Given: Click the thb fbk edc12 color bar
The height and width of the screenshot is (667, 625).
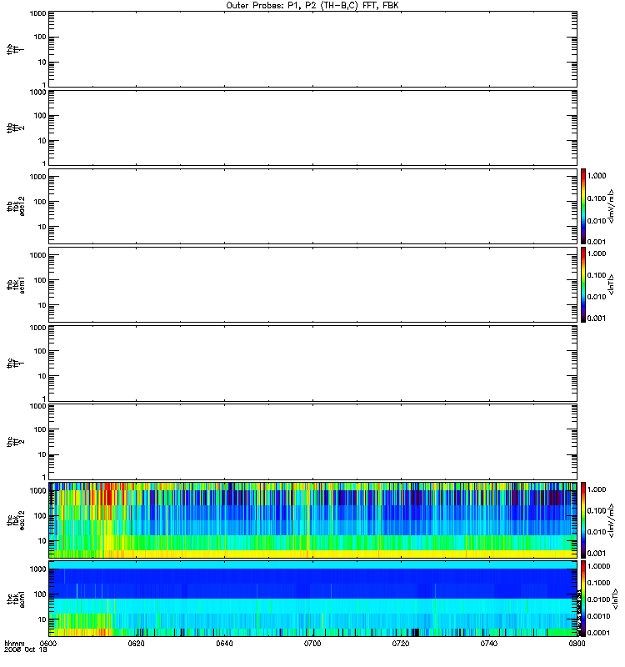Looking at the screenshot, I should (x=583, y=206).
